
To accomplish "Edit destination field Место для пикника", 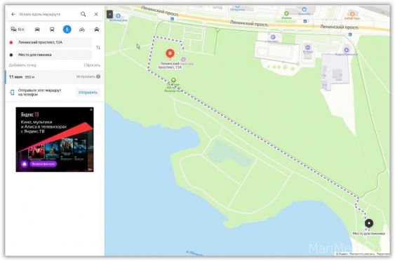I will 53,55.
